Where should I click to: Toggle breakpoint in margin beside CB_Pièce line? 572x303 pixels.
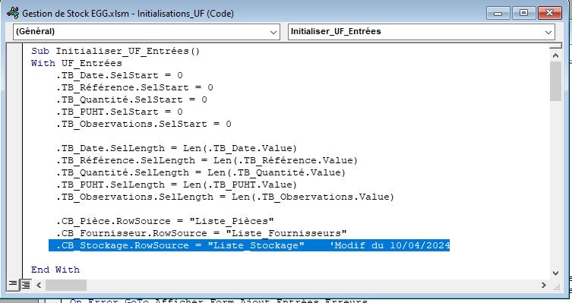click(14, 221)
